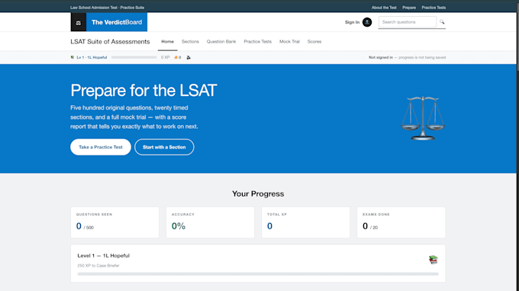The width and height of the screenshot is (519, 291).
Task: Click the Accuracy 0% card
Action: coord(210,222)
